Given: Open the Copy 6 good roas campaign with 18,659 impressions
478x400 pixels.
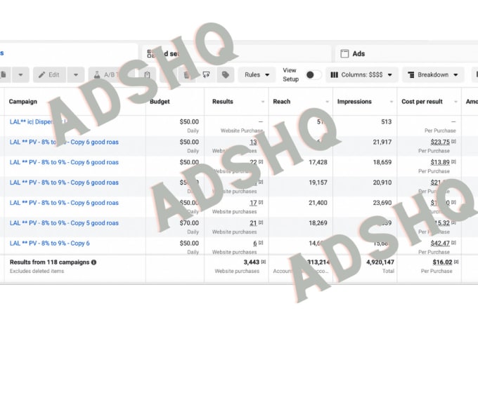Looking at the screenshot, I should click(x=64, y=163).
